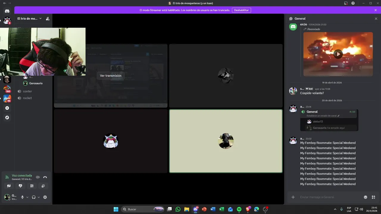The image size is (381, 214).
Task: Click plus attach button in message box
Action: pos(293,197)
